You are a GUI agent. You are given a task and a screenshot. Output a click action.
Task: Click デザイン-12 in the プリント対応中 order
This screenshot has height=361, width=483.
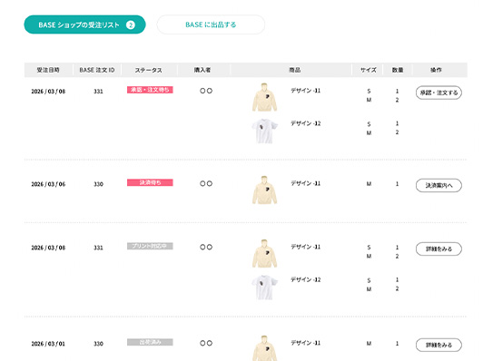click(x=306, y=279)
